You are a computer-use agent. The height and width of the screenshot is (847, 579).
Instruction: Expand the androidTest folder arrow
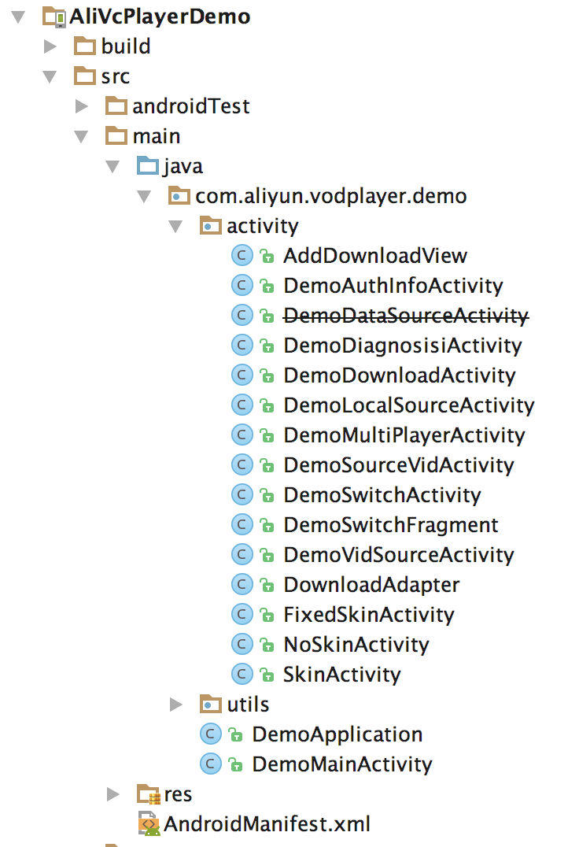tap(82, 106)
